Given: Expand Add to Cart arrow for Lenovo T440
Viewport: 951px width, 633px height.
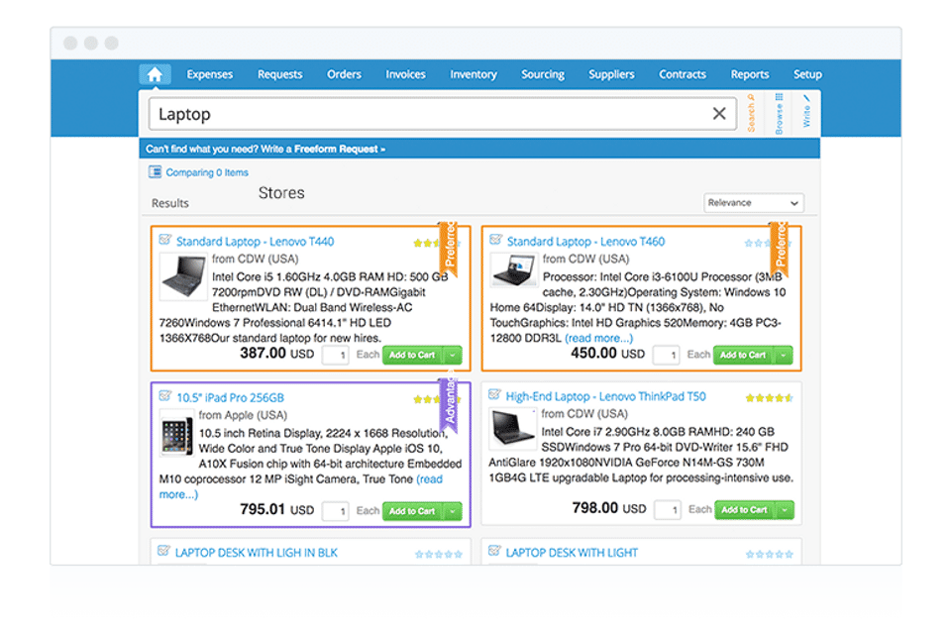Looking at the screenshot, I should coord(453,355).
